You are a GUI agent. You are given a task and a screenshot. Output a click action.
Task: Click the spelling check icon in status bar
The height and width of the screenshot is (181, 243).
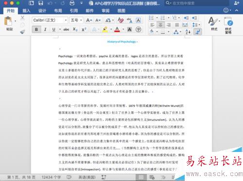[x=69, y=177]
